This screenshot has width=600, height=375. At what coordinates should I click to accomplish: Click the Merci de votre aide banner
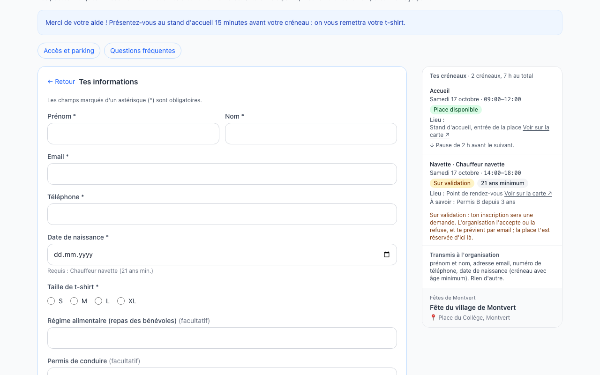pyautogui.click(x=300, y=22)
